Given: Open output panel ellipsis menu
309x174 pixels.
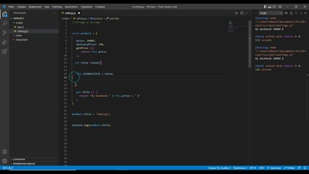Looking at the screenshot, I should click(x=255, y=13).
